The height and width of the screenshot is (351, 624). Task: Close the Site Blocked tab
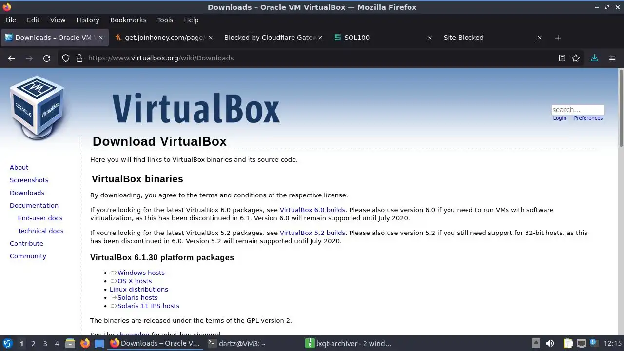(540, 38)
